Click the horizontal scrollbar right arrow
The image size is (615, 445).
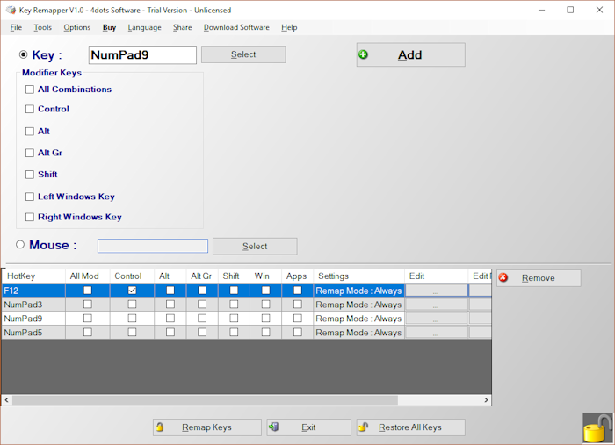point(487,400)
